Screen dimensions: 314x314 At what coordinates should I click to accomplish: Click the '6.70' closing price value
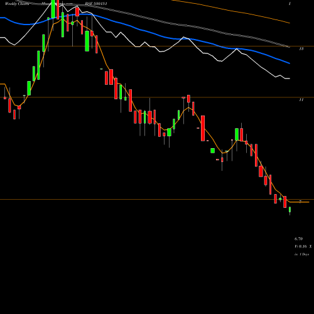298,239
